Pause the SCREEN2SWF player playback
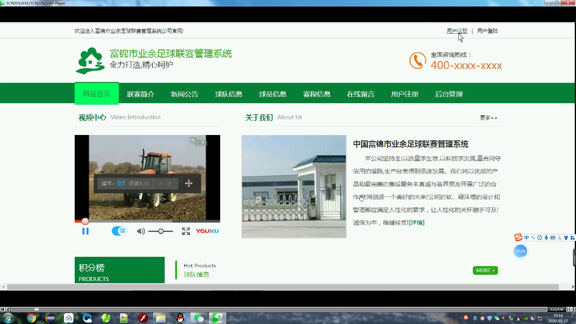This screenshot has height=324, width=576. (3, 309)
